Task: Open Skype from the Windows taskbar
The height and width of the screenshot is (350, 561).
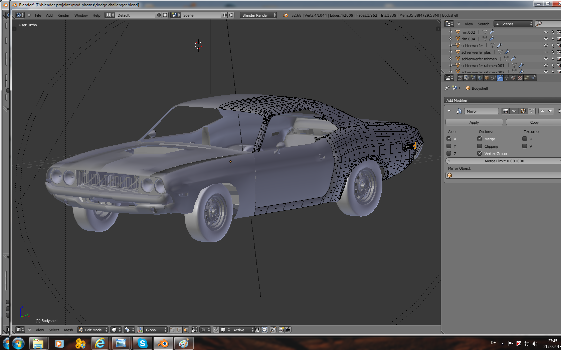Action: (143, 343)
